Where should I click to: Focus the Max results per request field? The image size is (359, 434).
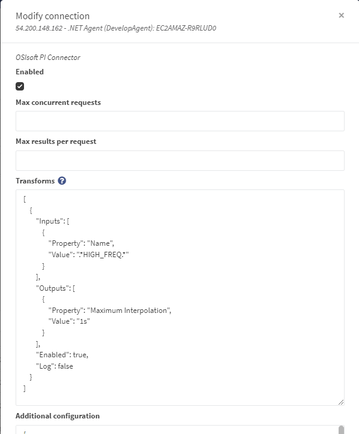click(x=180, y=161)
